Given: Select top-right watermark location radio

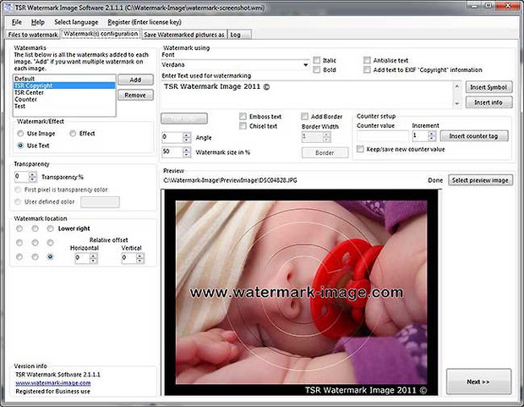Looking at the screenshot, I should tap(50, 228).
